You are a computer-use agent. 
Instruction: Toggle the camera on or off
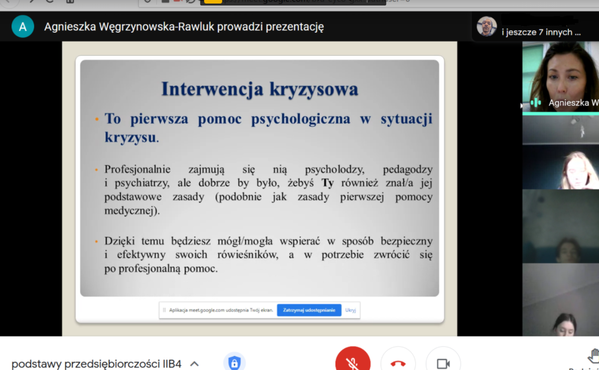point(443,362)
